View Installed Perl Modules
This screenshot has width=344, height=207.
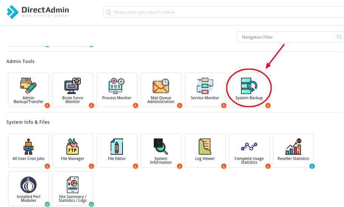tap(29, 189)
